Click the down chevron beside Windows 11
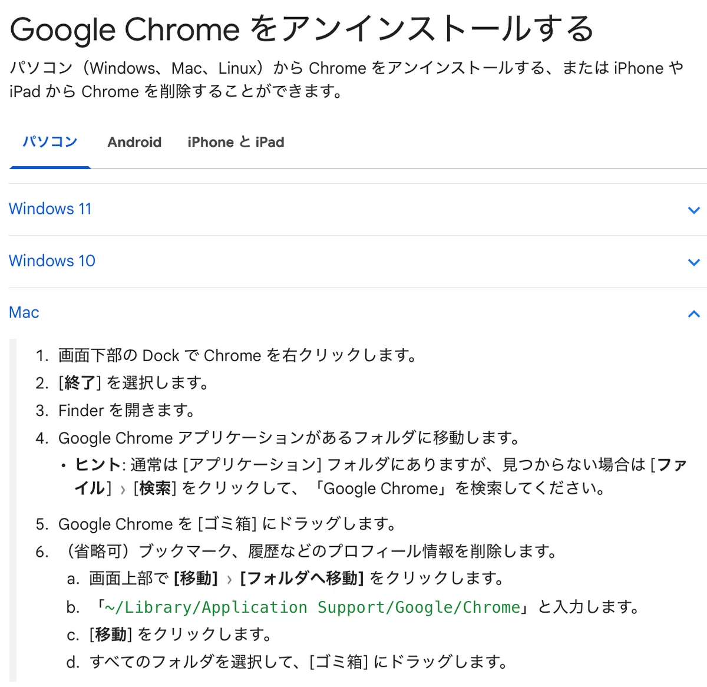707x687 pixels. coord(694,210)
